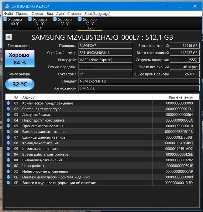Open the Вид menu
Screen dimensions: 203x212
pos(50,14)
